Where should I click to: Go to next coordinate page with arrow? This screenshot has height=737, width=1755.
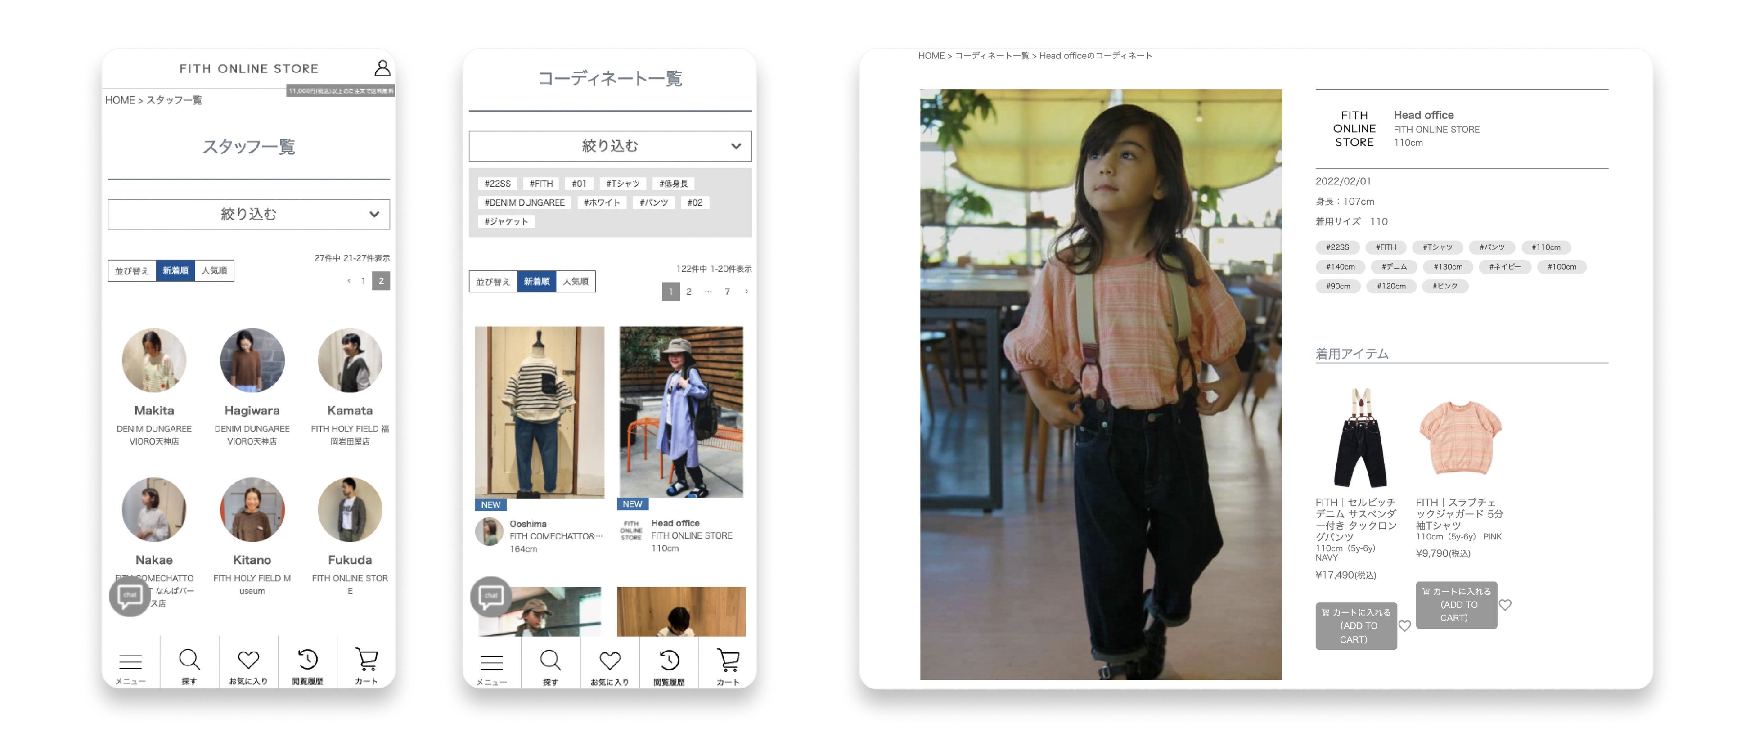coord(746,292)
